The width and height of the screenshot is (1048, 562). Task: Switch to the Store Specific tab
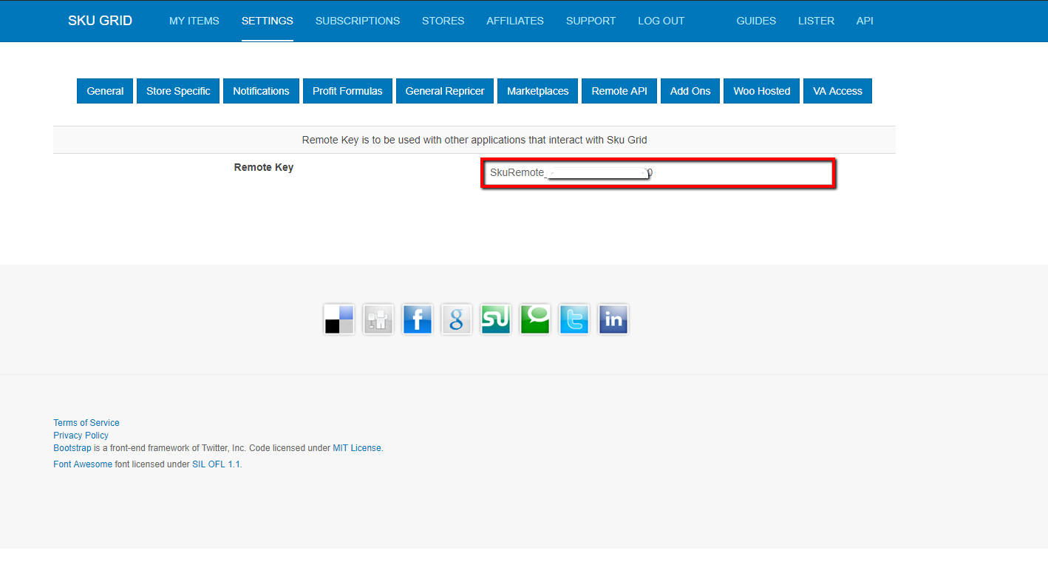178,91
